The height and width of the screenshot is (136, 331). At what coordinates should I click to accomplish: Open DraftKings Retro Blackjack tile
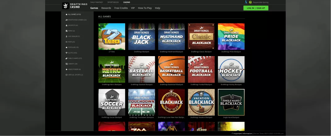pos(112,69)
